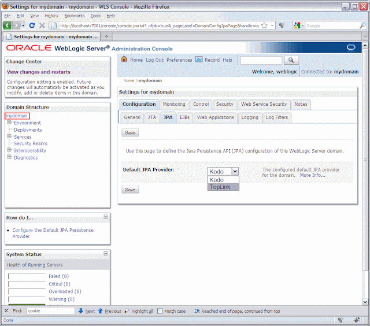Open the File menu
The width and height of the screenshot is (370, 326).
pos(8,16)
